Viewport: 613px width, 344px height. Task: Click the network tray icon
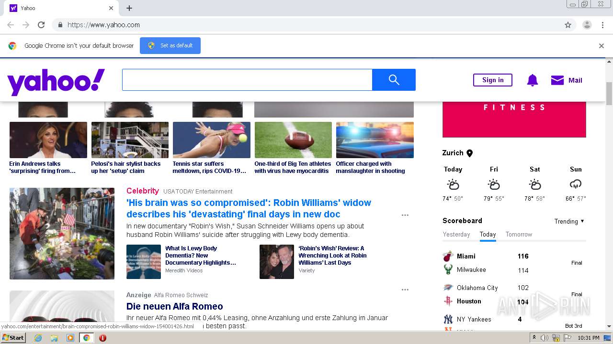tap(556, 338)
